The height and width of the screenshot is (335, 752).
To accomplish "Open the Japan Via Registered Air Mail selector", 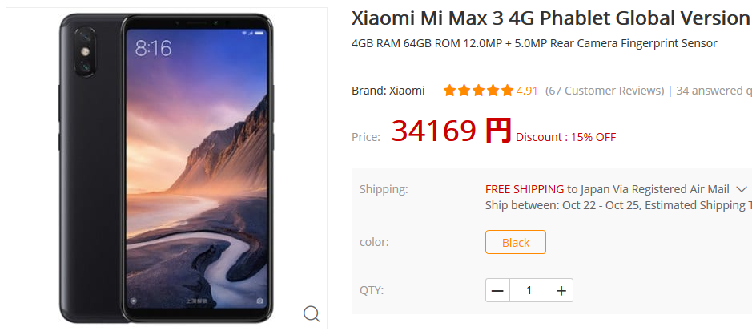I will (654, 189).
